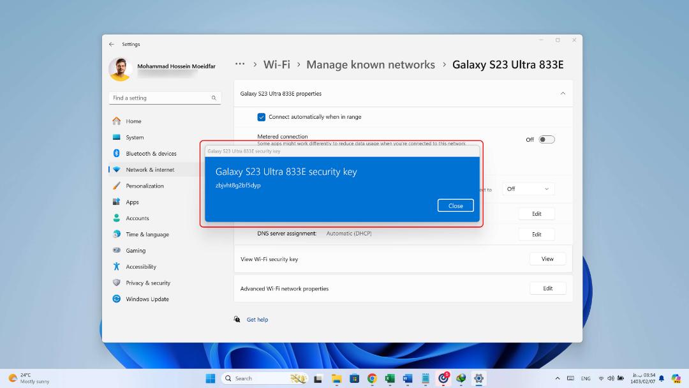The height and width of the screenshot is (388, 689).
Task: Open the app with red notification badge
Action: pos(443,378)
